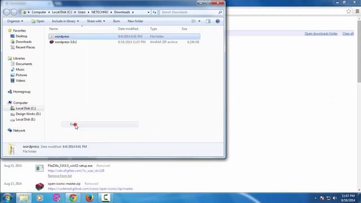This screenshot has width=361, height=203.
Task: Open the pink app on taskbar
Action: click(56, 198)
